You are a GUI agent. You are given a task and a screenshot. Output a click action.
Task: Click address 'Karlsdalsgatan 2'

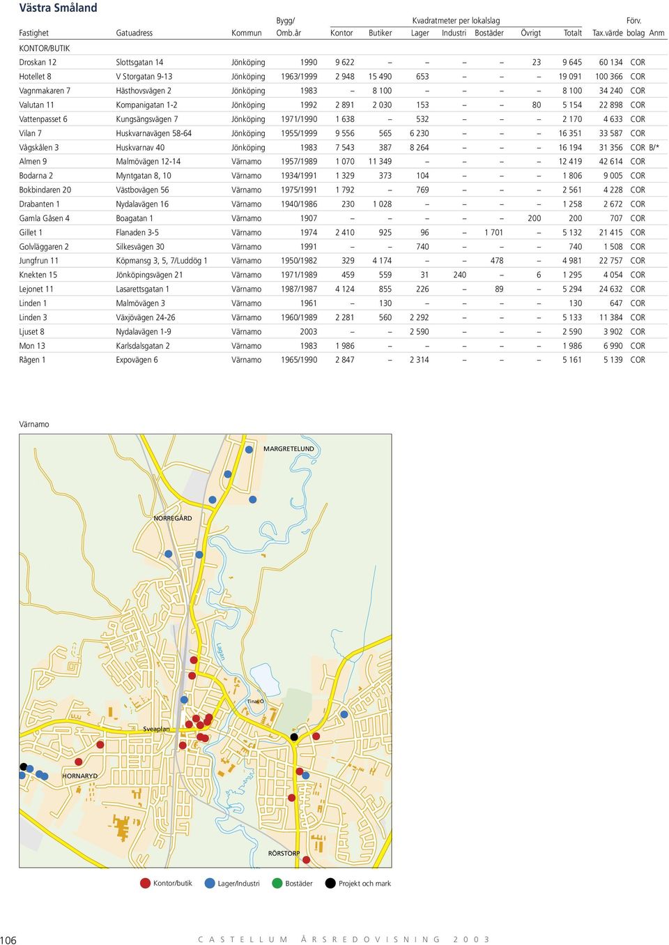[143, 346]
